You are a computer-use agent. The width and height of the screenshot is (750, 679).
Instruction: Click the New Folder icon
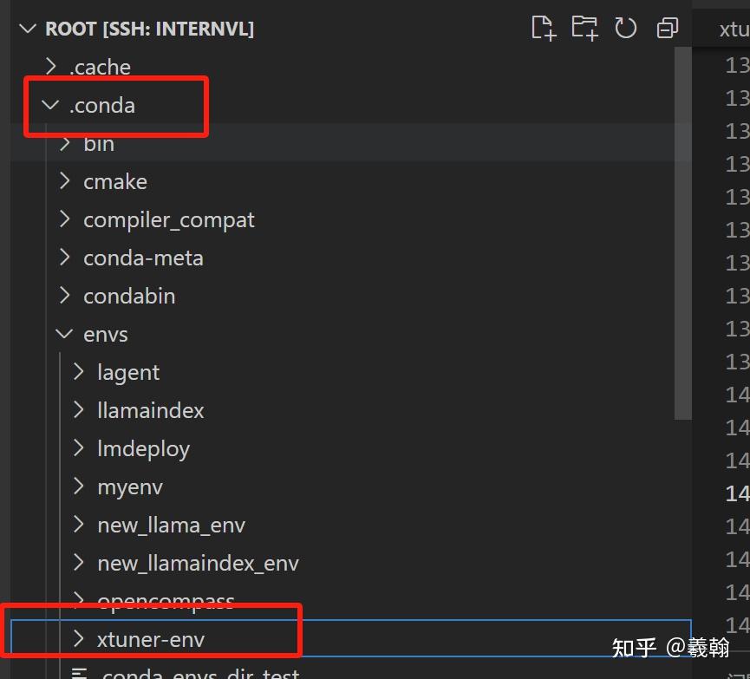(x=585, y=28)
